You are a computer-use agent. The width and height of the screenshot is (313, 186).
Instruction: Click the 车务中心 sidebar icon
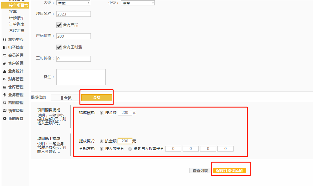(x=5, y=40)
